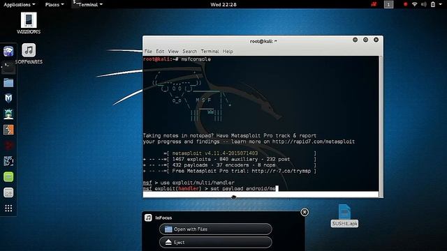Open the Places menu in top bar
This screenshot has height=251, width=447.
click(x=54, y=5)
